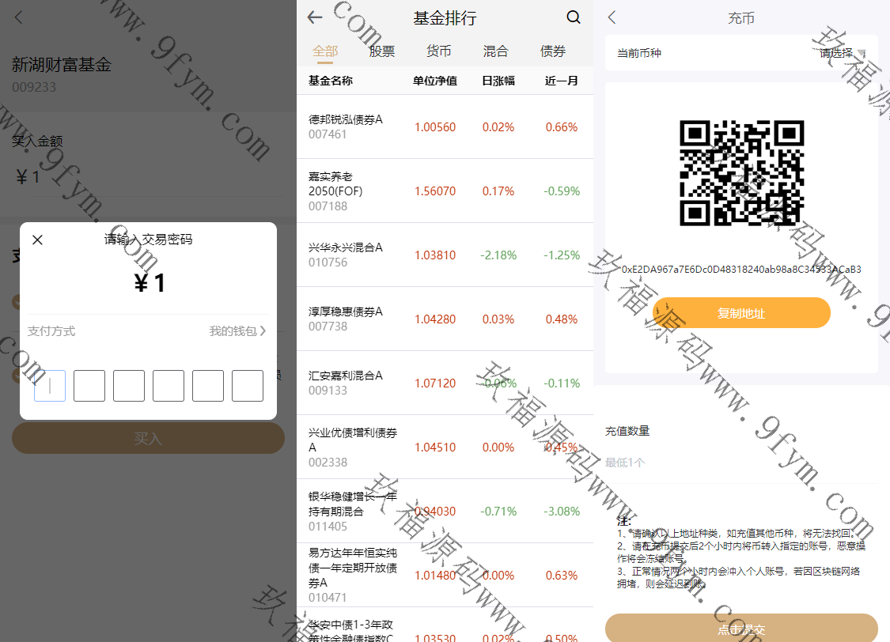Viewport: 890px width, 642px height.
Task: Submit with the 点击提交 button
Action: click(x=741, y=629)
